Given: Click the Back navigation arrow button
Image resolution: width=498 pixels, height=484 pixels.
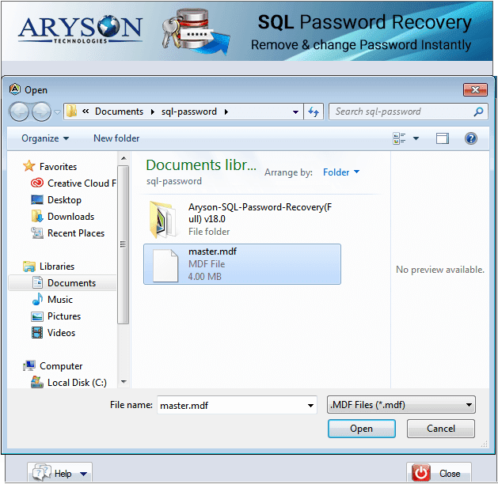Looking at the screenshot, I should coord(19,112).
